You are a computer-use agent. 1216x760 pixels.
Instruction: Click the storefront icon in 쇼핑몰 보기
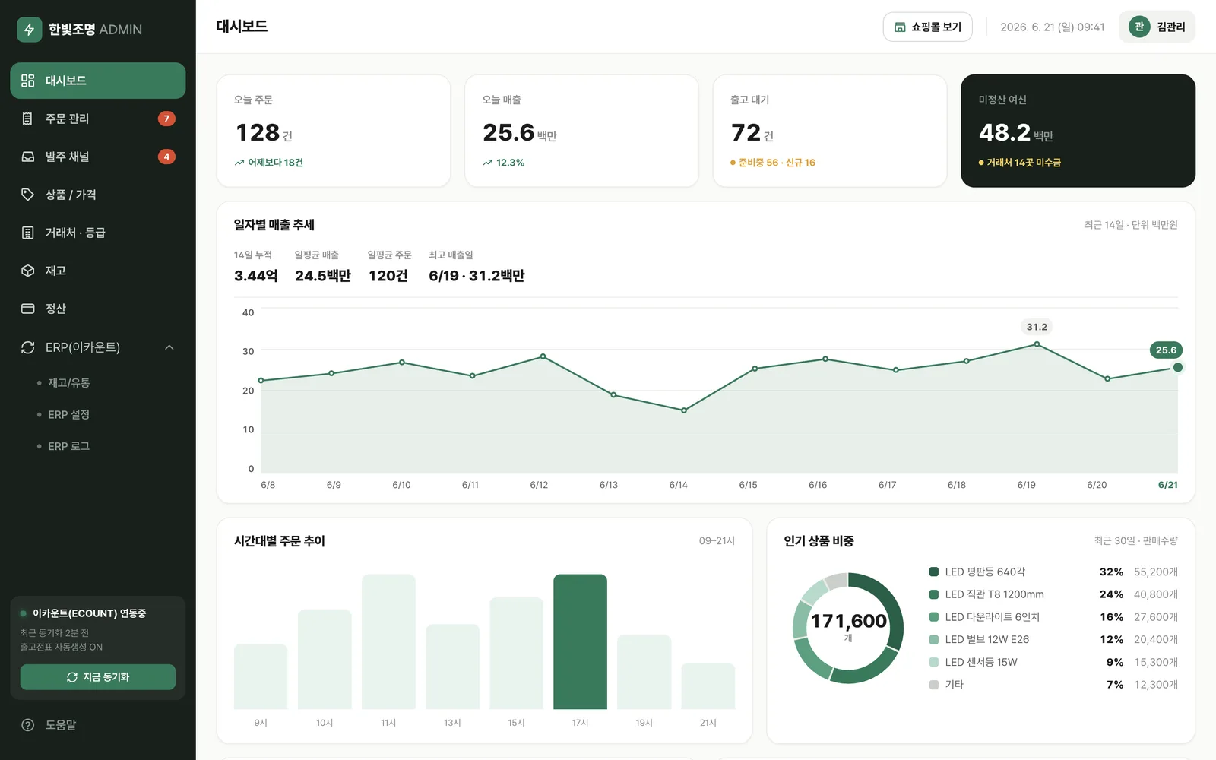[900, 27]
